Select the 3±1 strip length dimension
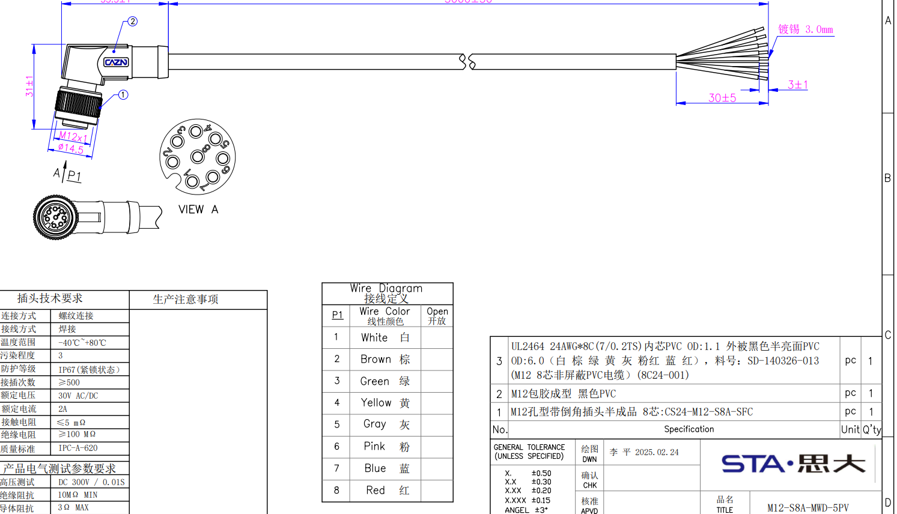 pyautogui.click(x=797, y=85)
